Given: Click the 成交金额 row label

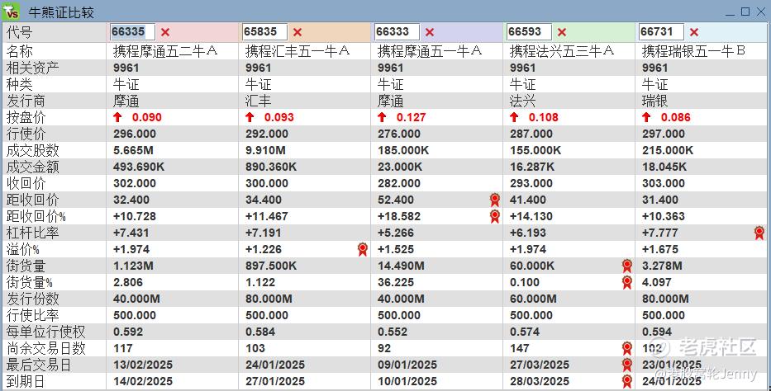Looking at the screenshot, I should pos(32,167).
